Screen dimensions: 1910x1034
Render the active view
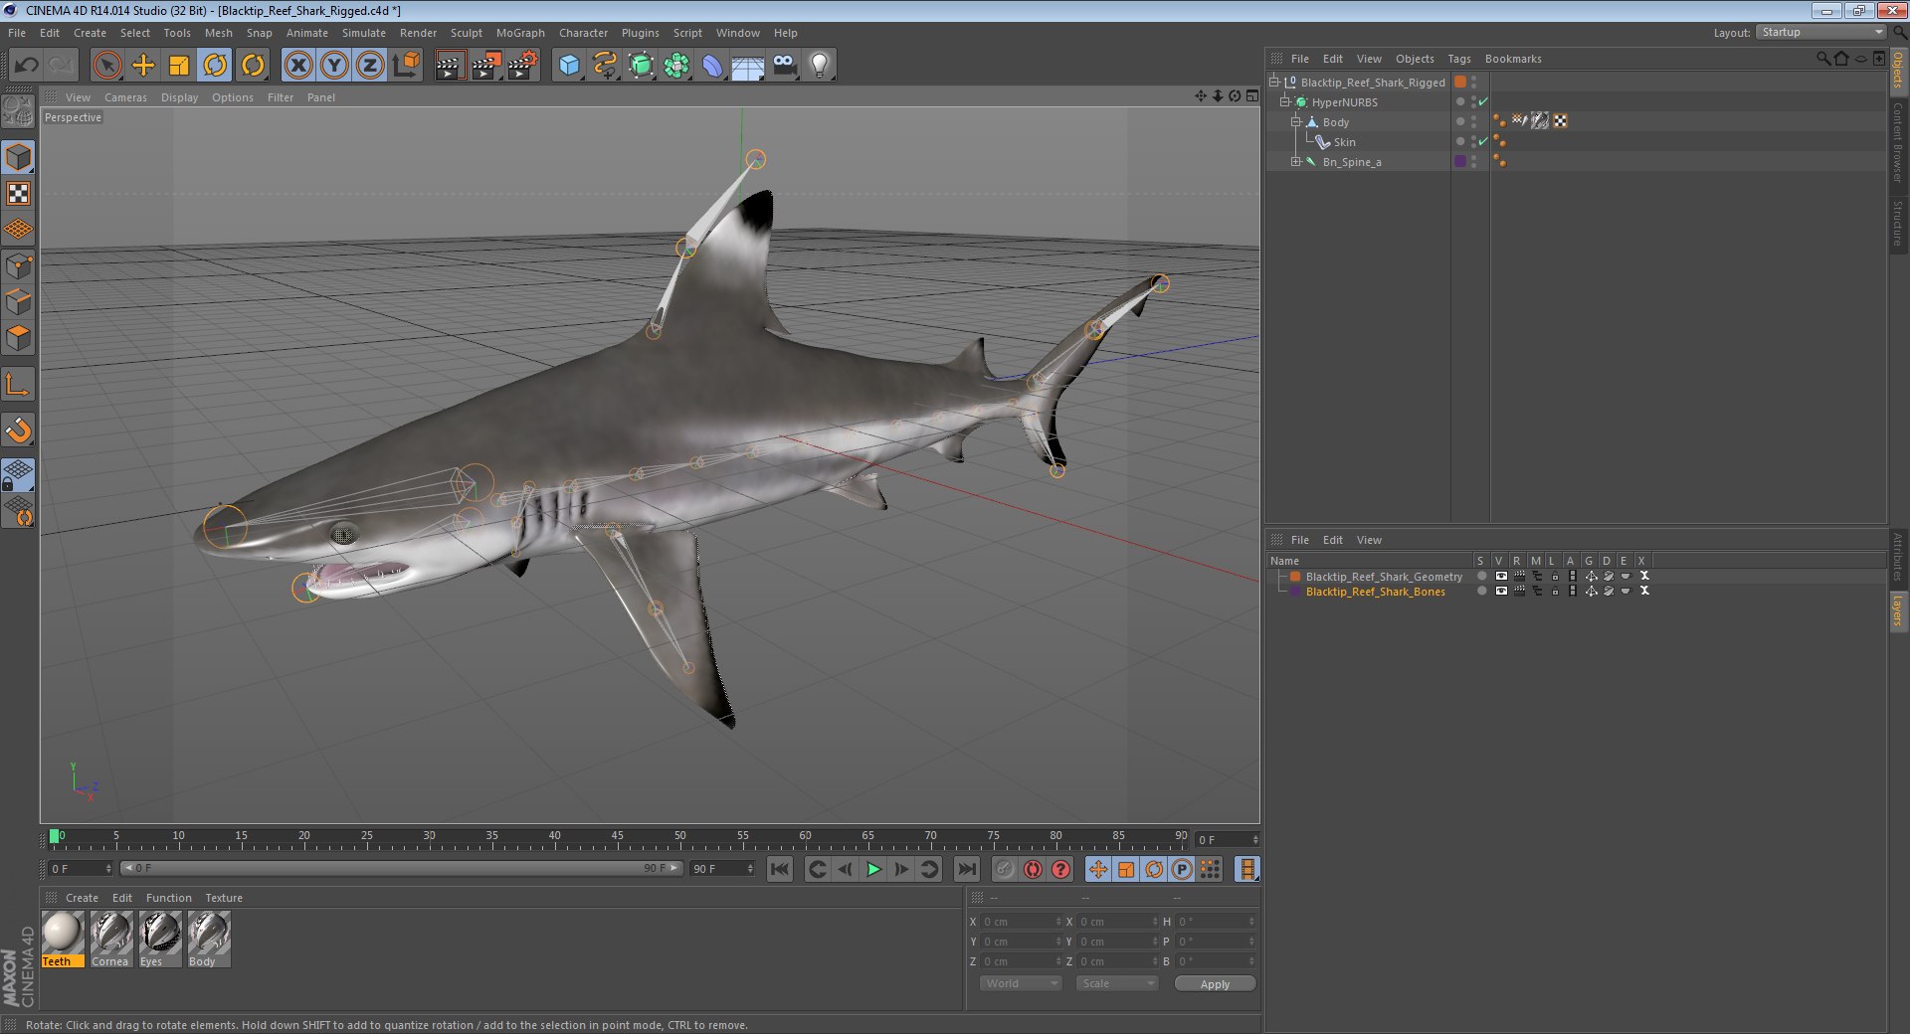450,66
